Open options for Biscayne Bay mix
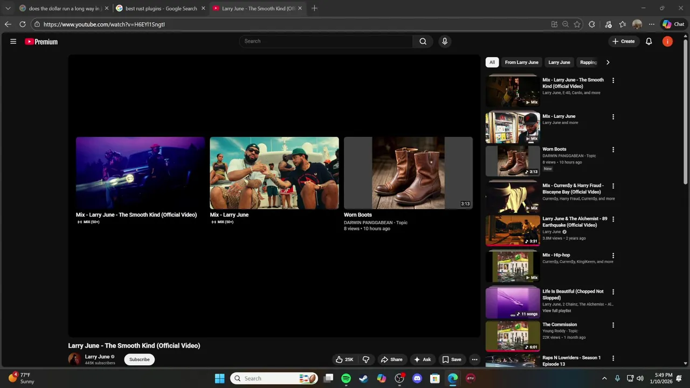Image resolution: width=690 pixels, height=388 pixels. click(613, 186)
